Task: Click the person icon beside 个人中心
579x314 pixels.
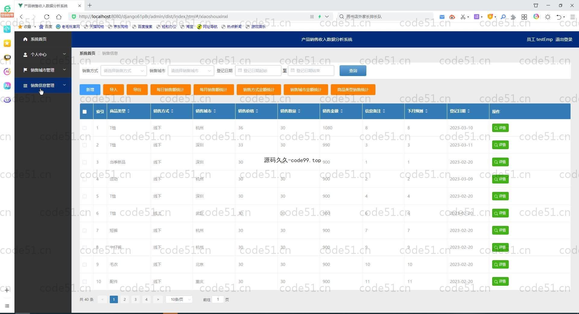Action: [25, 54]
